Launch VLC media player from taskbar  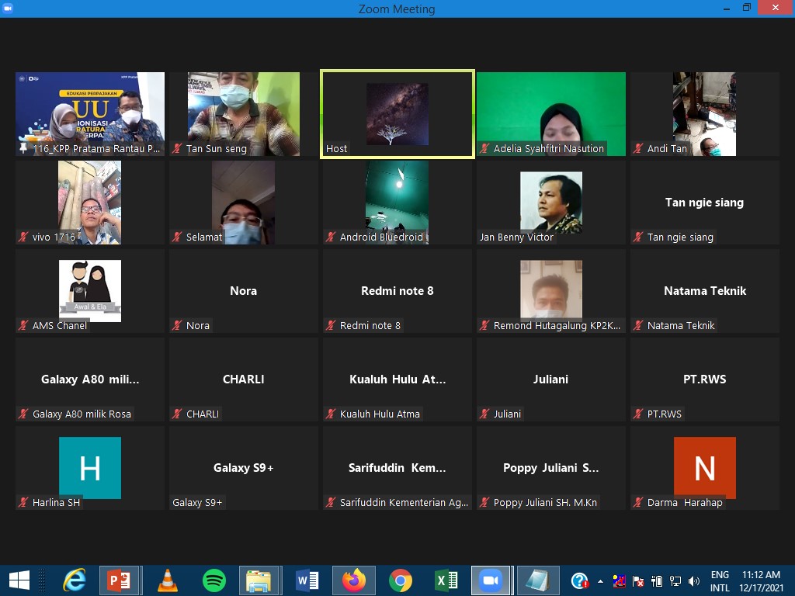(x=167, y=580)
